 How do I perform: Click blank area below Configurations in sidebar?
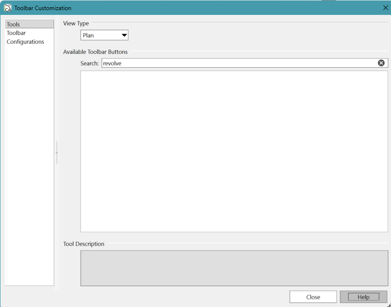coord(29,163)
